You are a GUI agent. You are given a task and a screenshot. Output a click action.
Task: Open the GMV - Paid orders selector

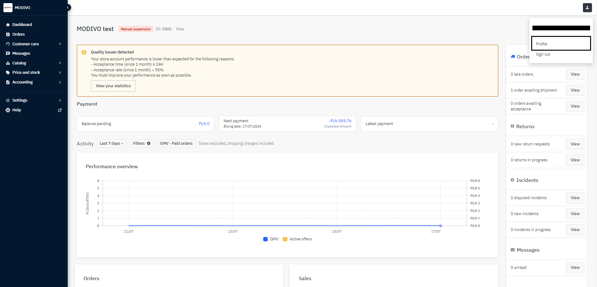click(x=176, y=143)
